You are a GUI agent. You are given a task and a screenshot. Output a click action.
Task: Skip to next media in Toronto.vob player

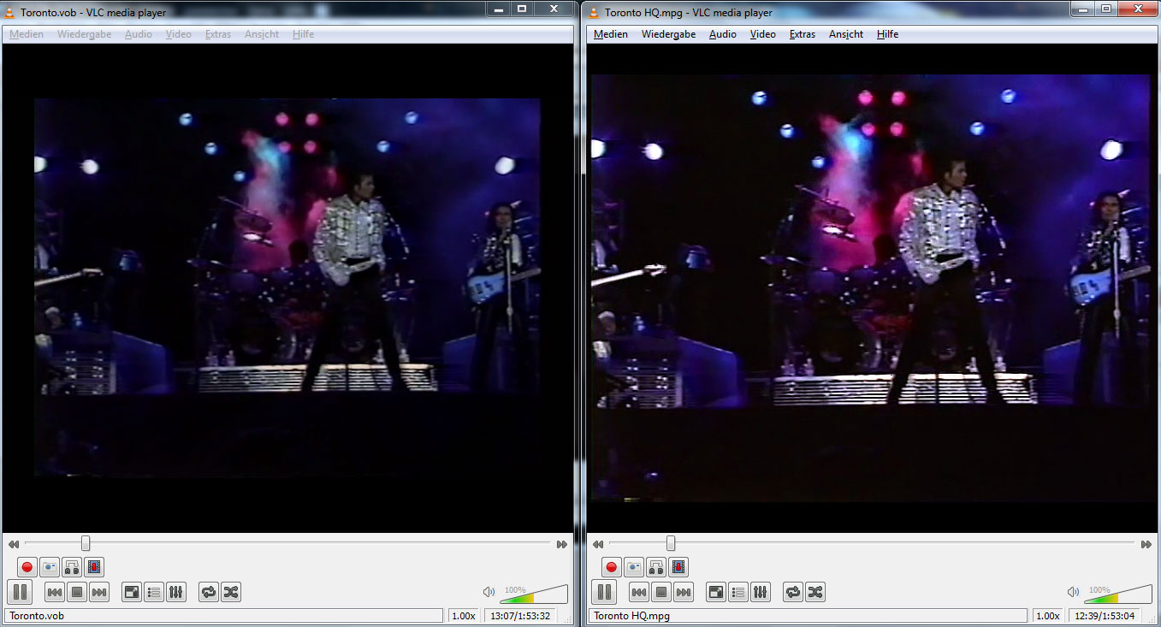[x=99, y=592]
